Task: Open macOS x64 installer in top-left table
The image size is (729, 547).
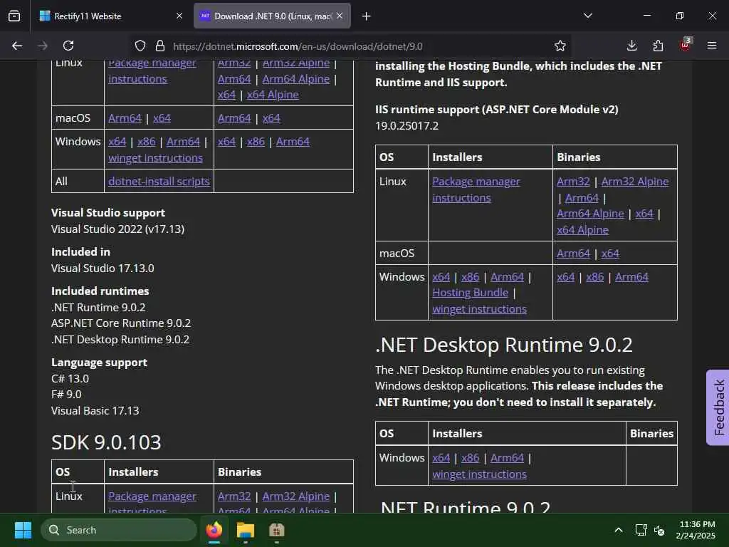Action: pyautogui.click(x=162, y=118)
